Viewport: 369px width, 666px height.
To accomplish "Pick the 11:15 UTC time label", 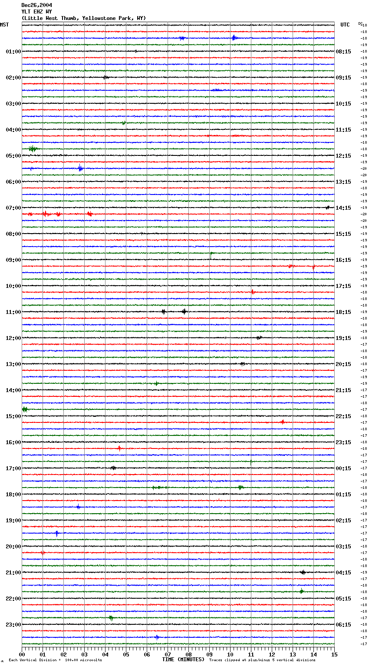I will coord(343,130).
